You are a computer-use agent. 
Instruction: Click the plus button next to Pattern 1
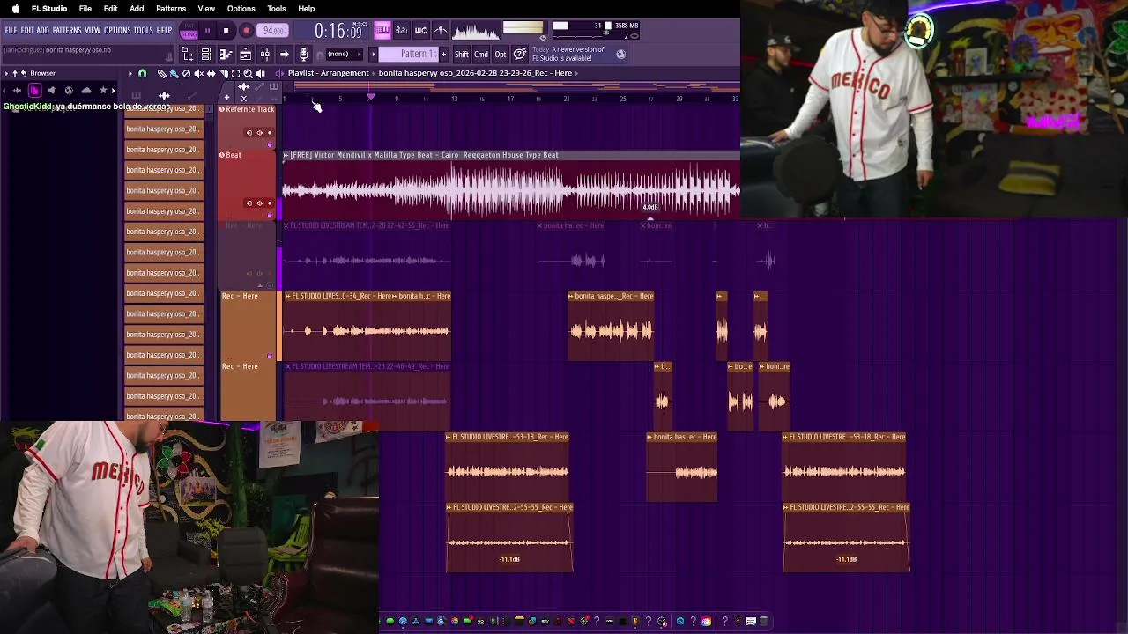443,55
